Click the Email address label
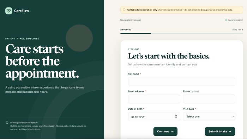Viewport: 247px width, 139px height. (x=137, y=91)
